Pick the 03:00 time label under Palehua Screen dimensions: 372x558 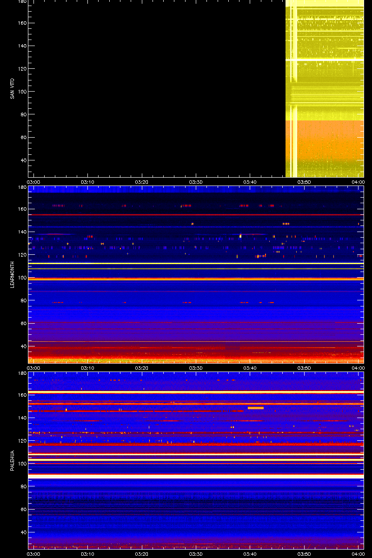(x=33, y=554)
